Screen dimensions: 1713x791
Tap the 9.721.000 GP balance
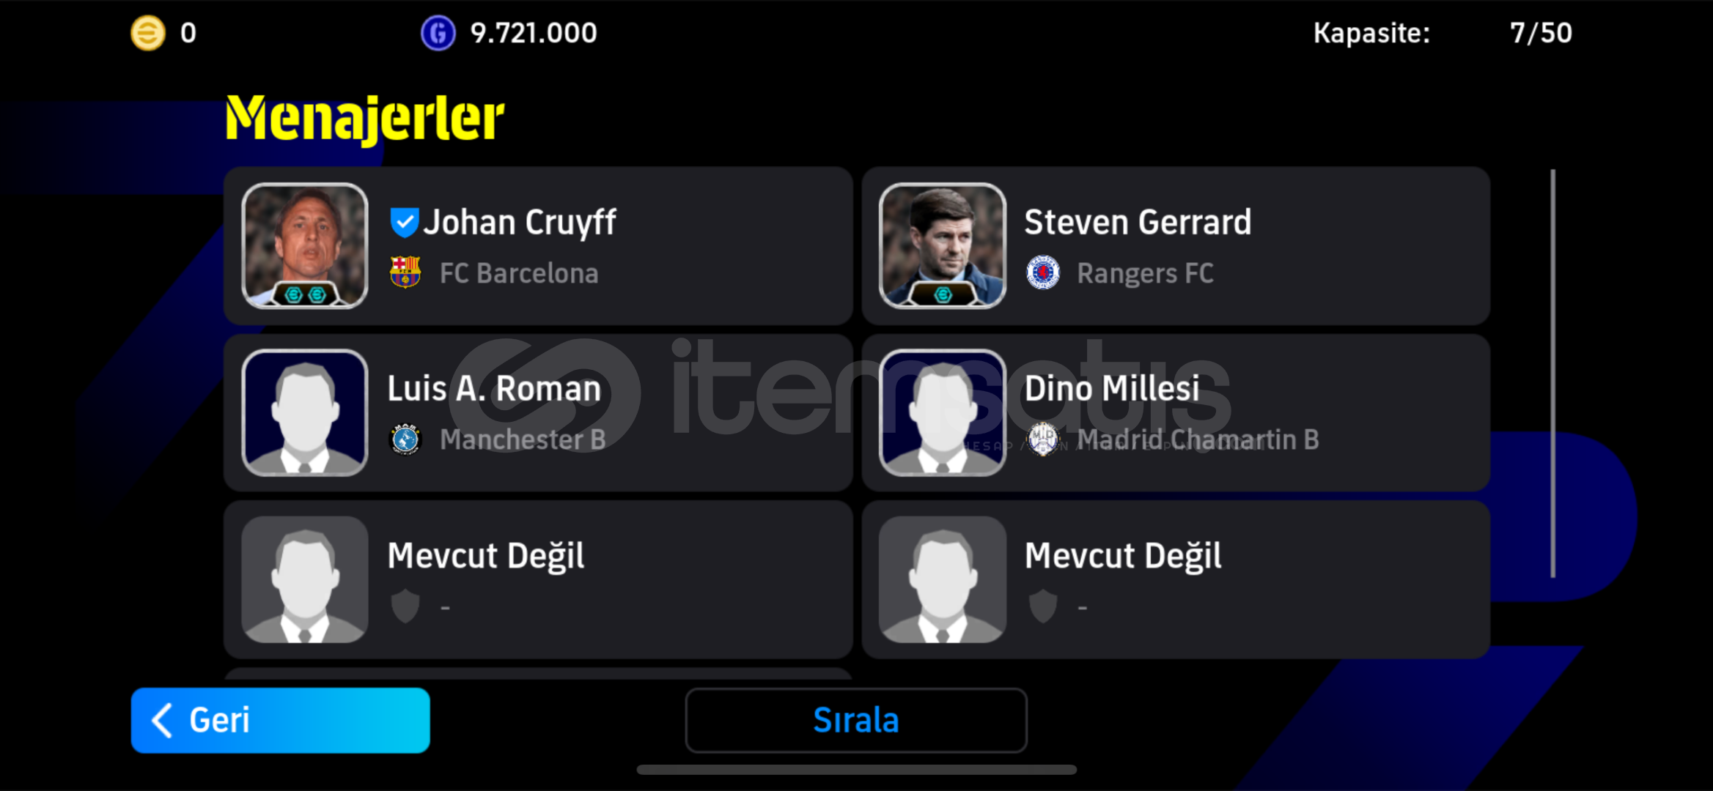[x=534, y=33]
